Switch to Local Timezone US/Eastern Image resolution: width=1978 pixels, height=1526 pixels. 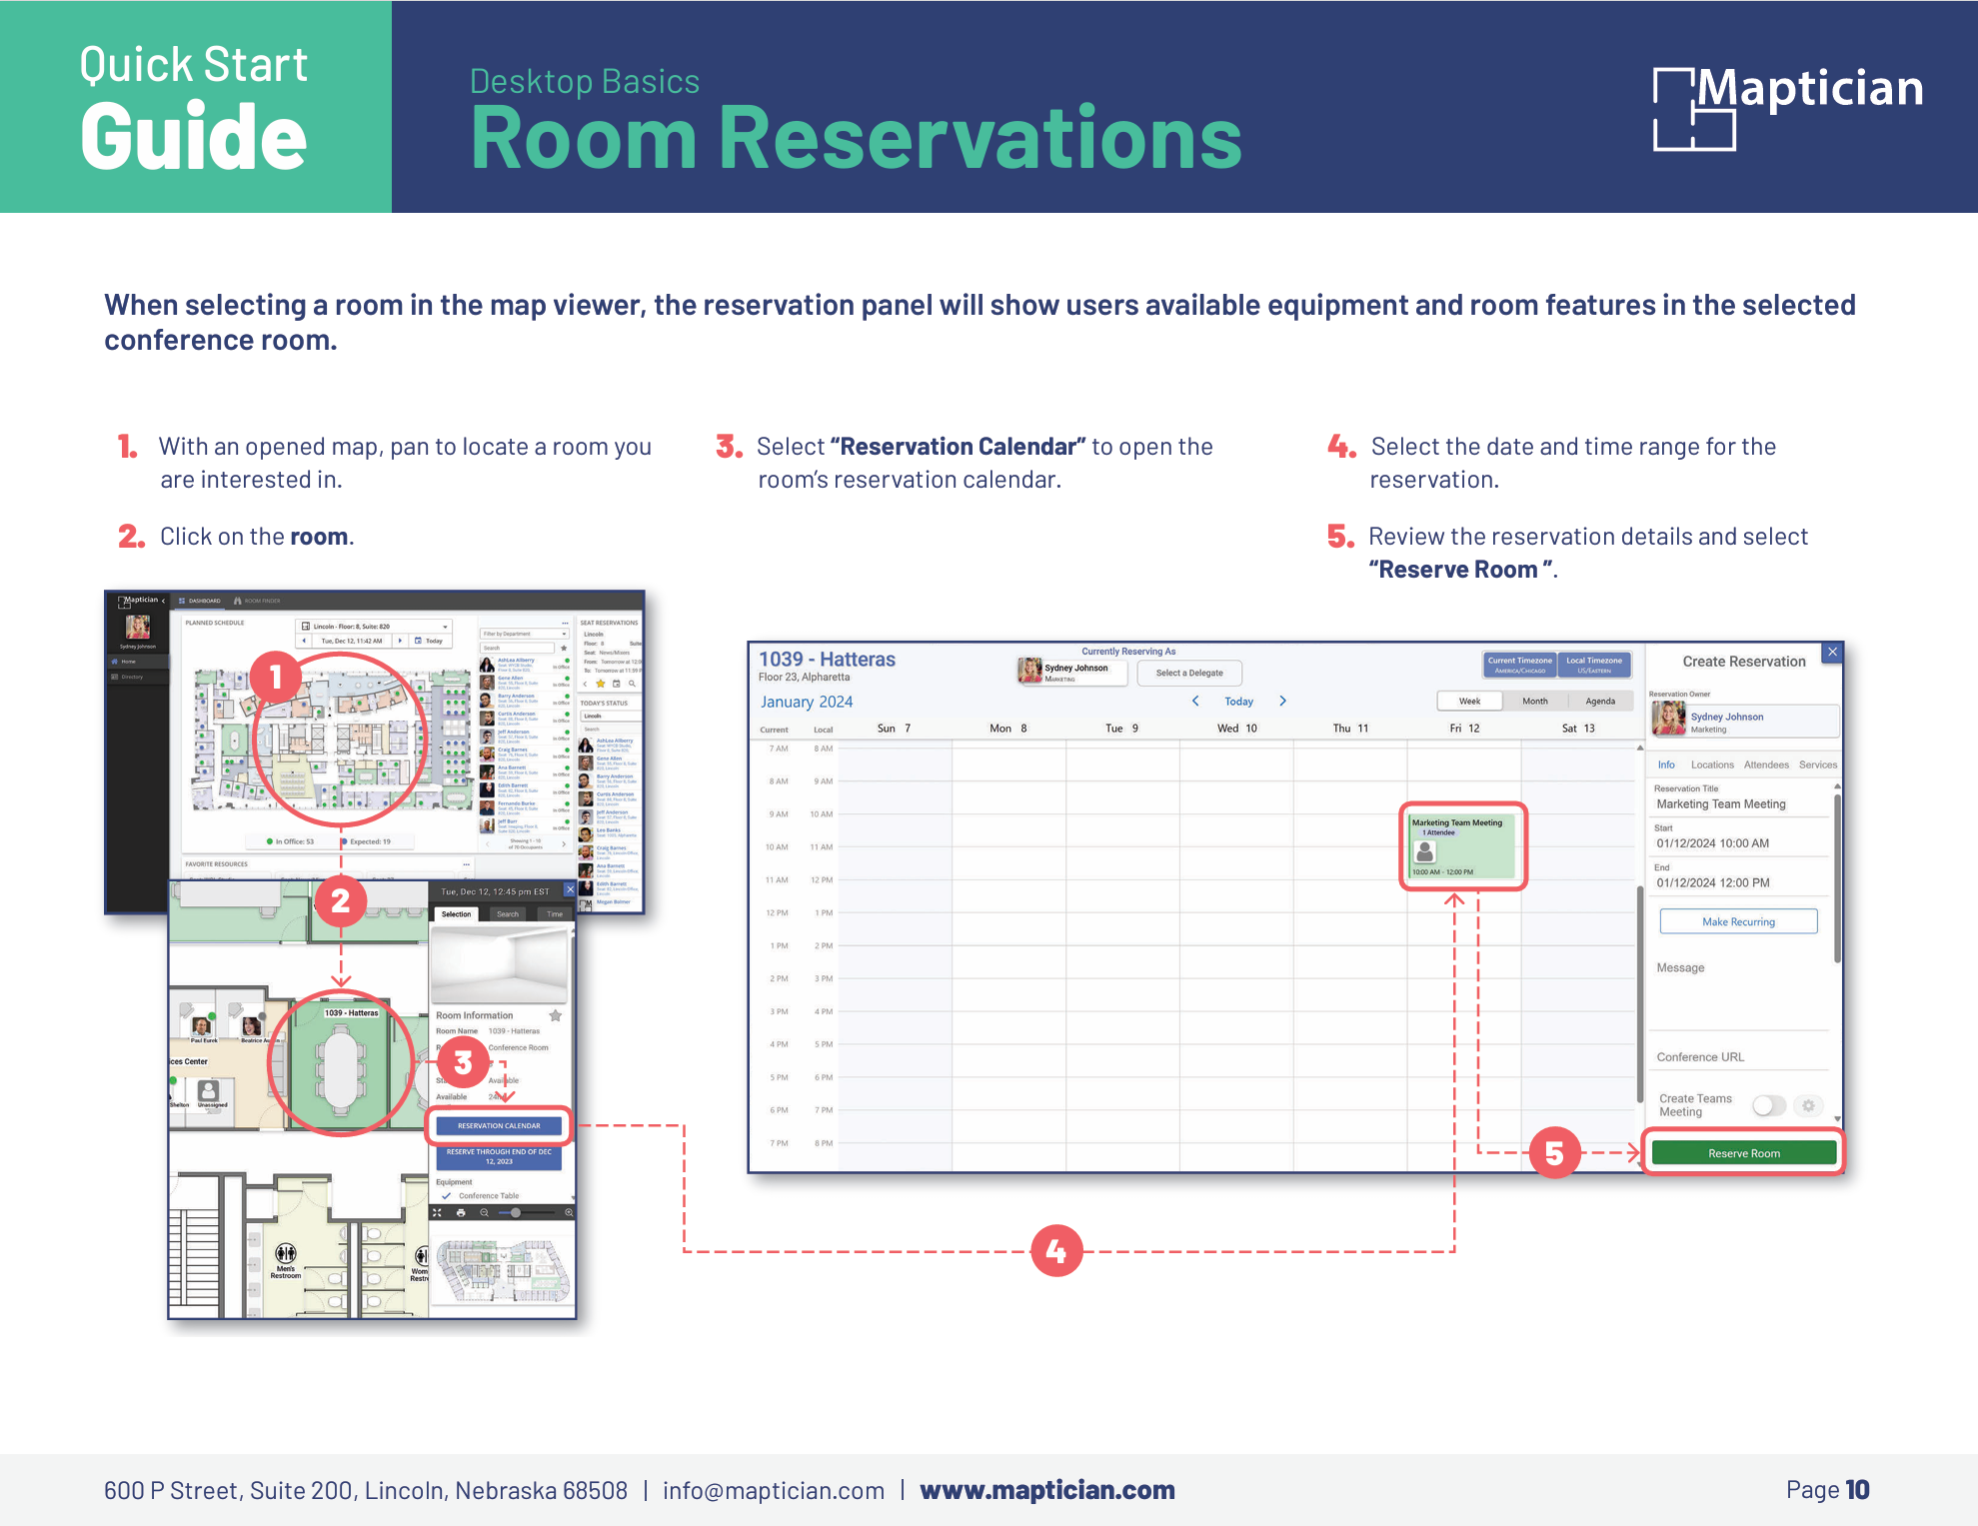(1594, 665)
